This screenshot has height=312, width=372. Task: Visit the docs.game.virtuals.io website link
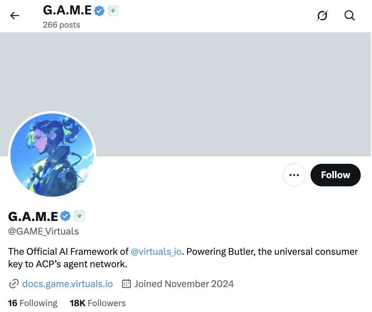[x=67, y=284]
